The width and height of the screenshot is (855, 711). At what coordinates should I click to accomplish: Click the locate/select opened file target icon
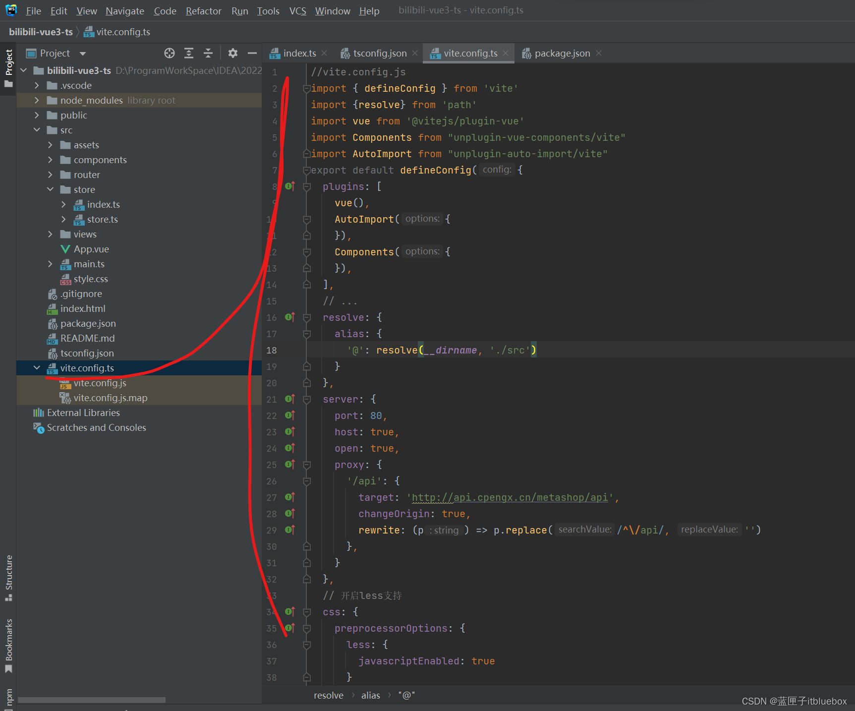coord(170,53)
